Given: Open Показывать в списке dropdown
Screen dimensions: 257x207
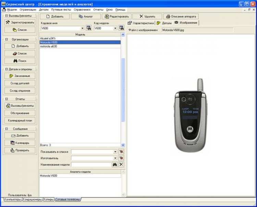Looking at the screenshot, I should 115,152.
